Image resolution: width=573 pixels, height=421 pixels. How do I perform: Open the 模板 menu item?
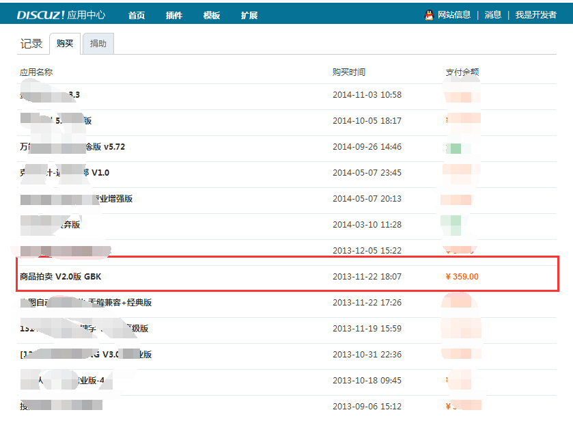point(211,14)
